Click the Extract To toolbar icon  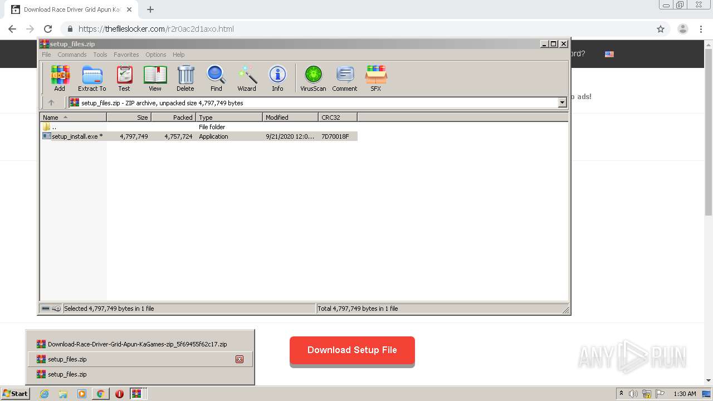coord(92,78)
